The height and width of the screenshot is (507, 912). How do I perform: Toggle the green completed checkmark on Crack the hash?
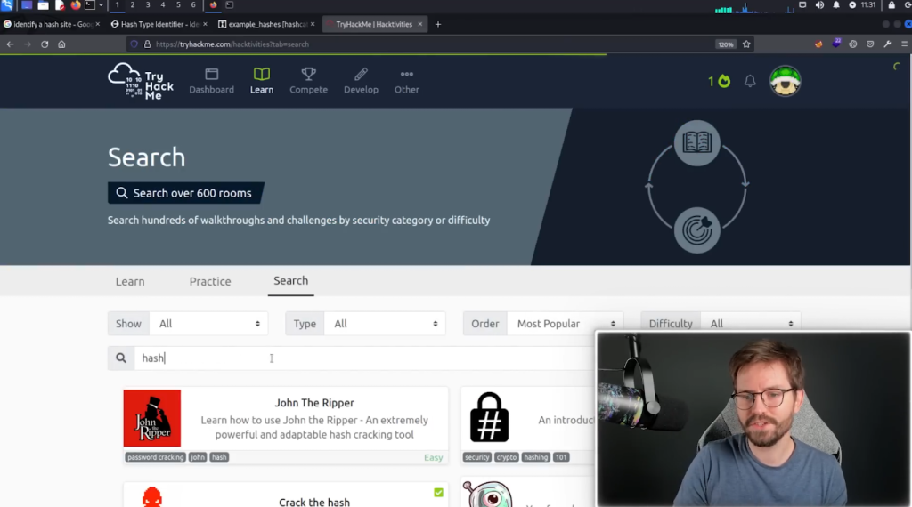[x=438, y=493]
